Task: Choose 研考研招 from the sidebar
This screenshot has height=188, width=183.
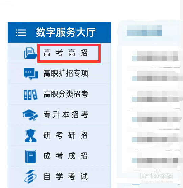Action: (66, 135)
